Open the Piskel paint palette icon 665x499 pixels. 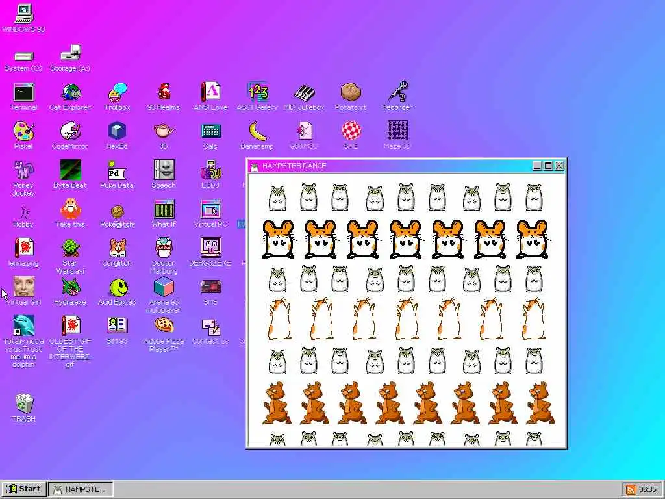[24, 131]
